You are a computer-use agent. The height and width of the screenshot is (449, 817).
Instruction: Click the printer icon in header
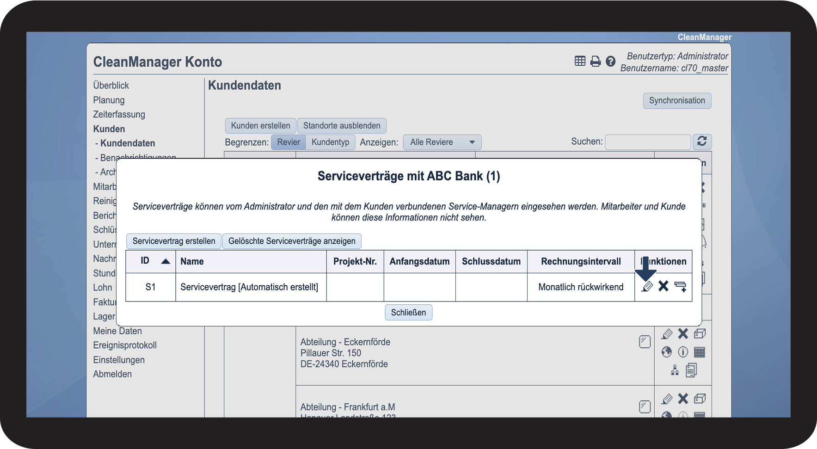(x=596, y=62)
